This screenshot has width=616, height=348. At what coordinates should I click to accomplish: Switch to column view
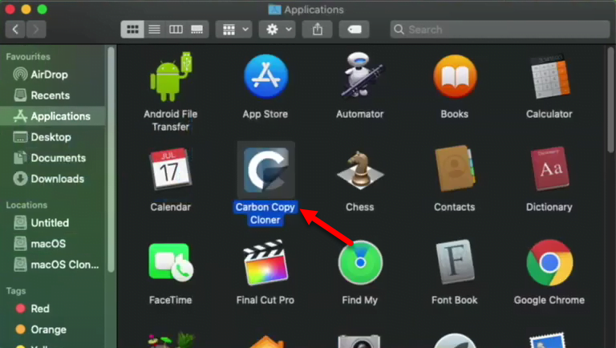pos(176,30)
